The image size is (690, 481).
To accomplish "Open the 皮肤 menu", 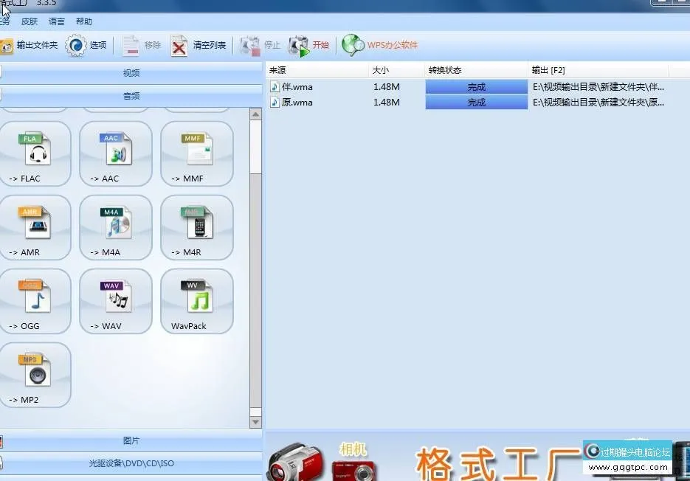I will (29, 21).
